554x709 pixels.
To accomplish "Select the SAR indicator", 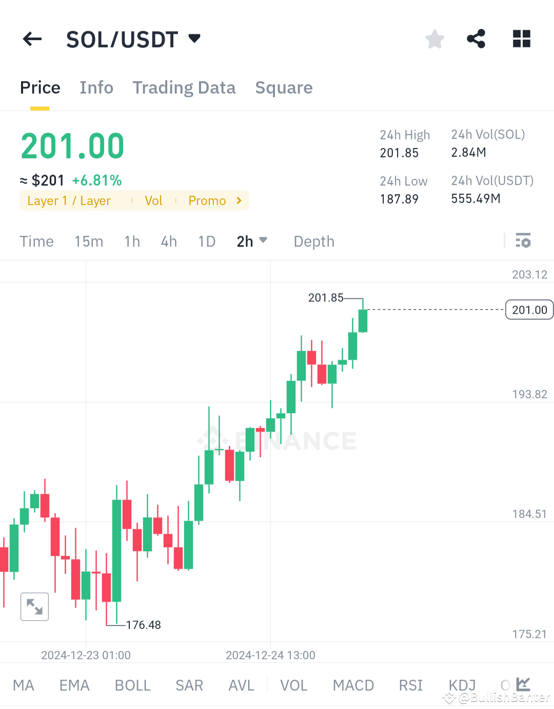I will [x=189, y=685].
